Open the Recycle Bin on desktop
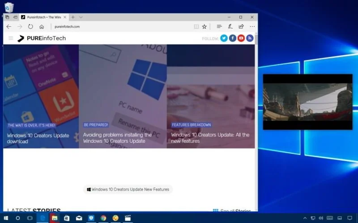The width and height of the screenshot is (358, 223). 9,7
